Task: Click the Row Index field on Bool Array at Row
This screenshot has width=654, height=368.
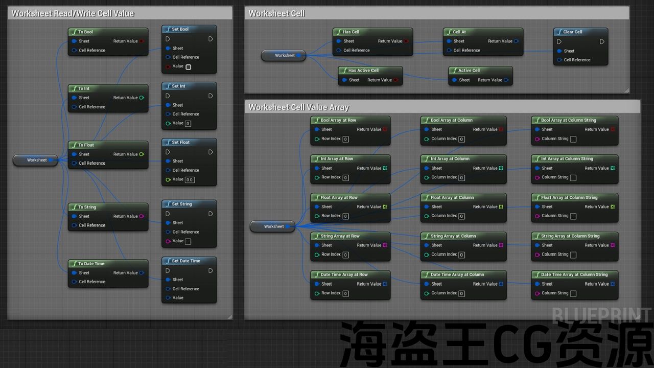Action: click(x=346, y=139)
